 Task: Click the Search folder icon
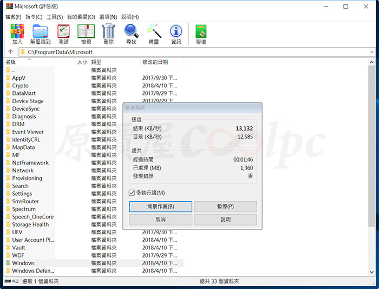coord(8,186)
